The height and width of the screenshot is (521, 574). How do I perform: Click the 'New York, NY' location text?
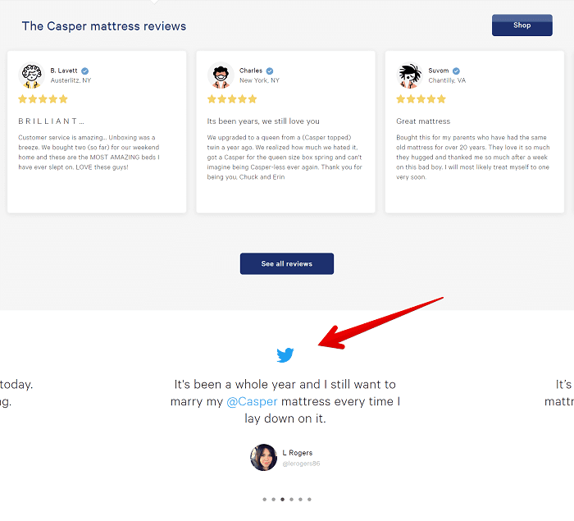pyautogui.click(x=259, y=80)
